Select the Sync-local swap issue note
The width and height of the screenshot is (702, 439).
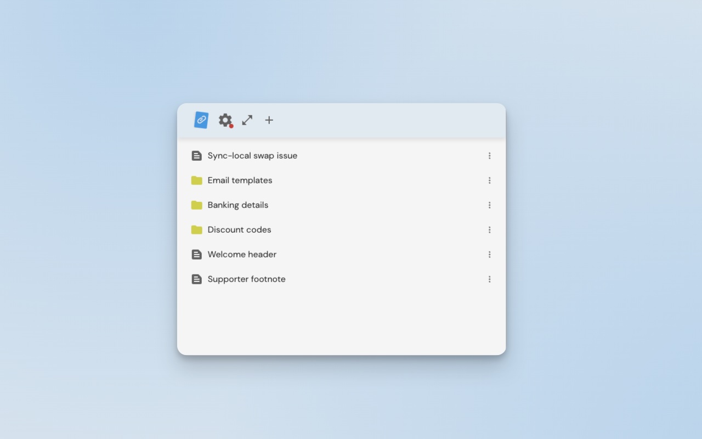click(x=252, y=155)
